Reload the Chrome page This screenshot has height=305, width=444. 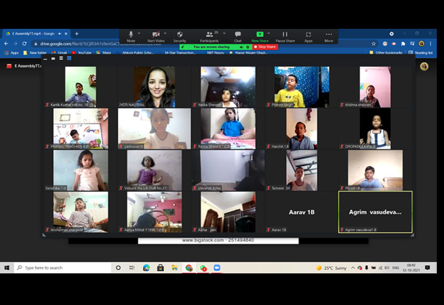tap(24, 44)
